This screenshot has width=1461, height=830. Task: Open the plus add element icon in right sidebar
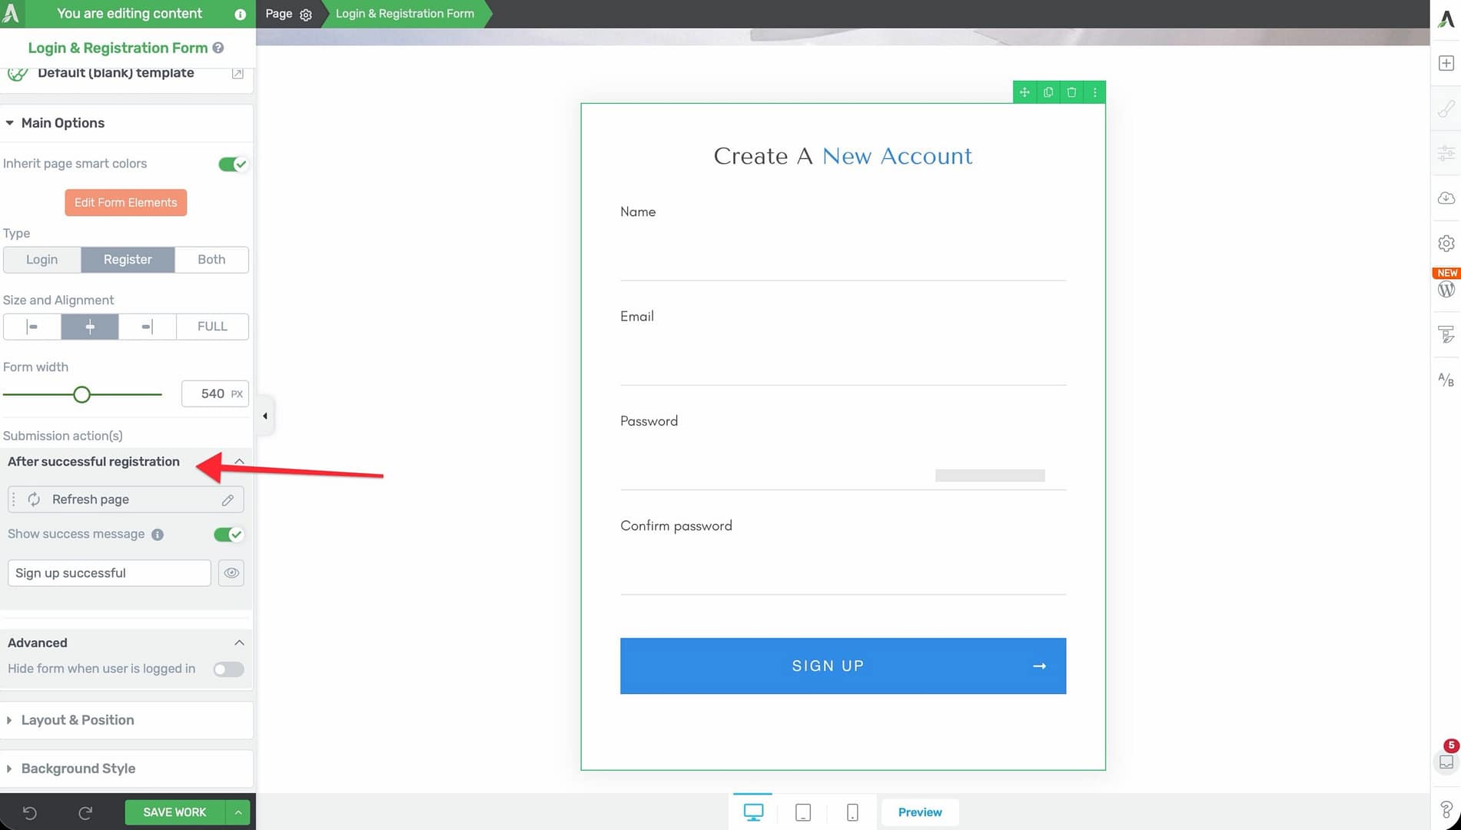(x=1446, y=63)
